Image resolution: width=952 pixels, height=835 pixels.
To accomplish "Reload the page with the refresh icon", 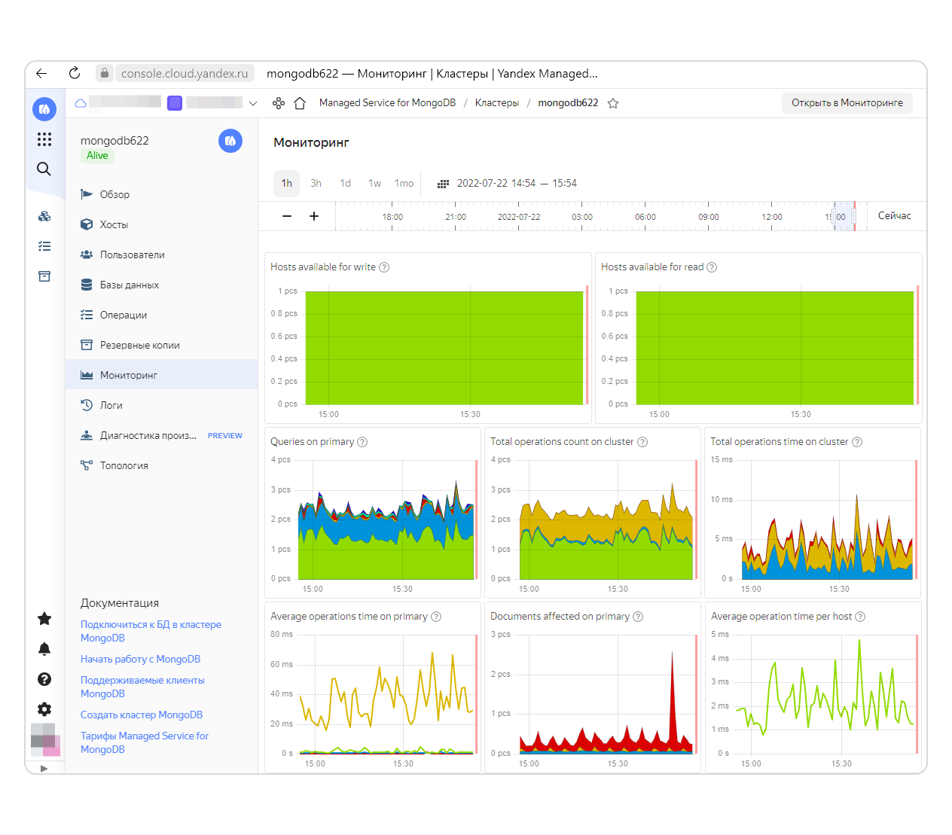I will [x=74, y=73].
